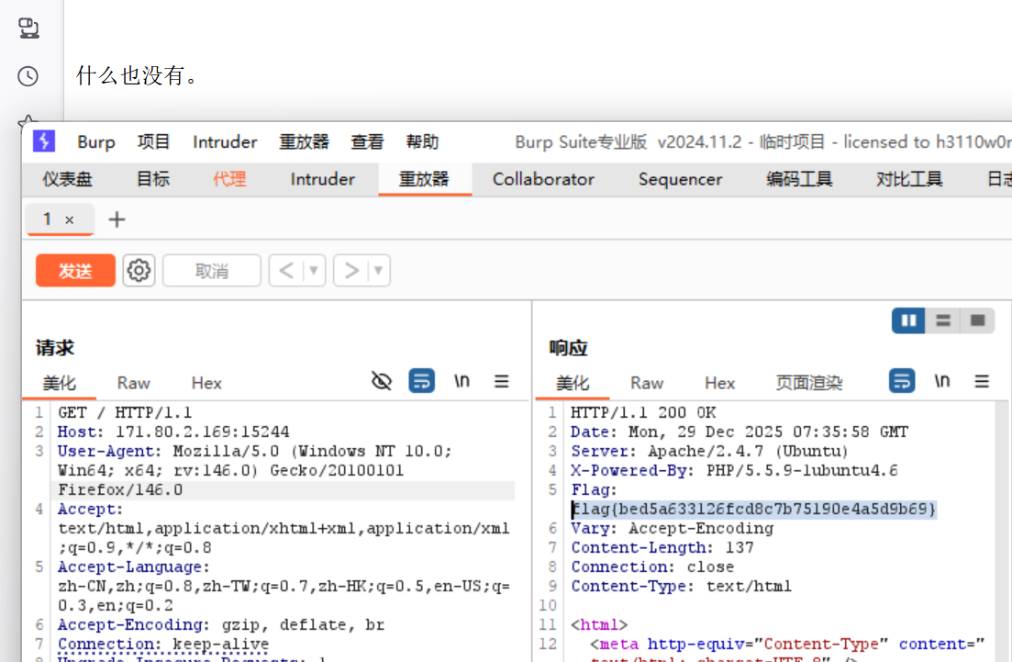Open the 帮助 menu
Screen dimensions: 1012x662
tap(422, 142)
